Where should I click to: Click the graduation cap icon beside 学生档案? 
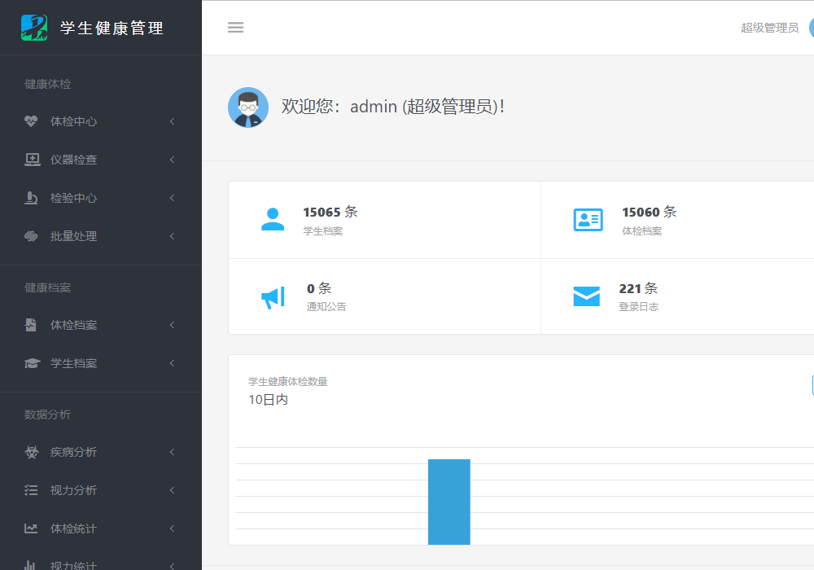32,363
